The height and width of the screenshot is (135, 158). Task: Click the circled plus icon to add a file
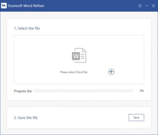pos(111,72)
